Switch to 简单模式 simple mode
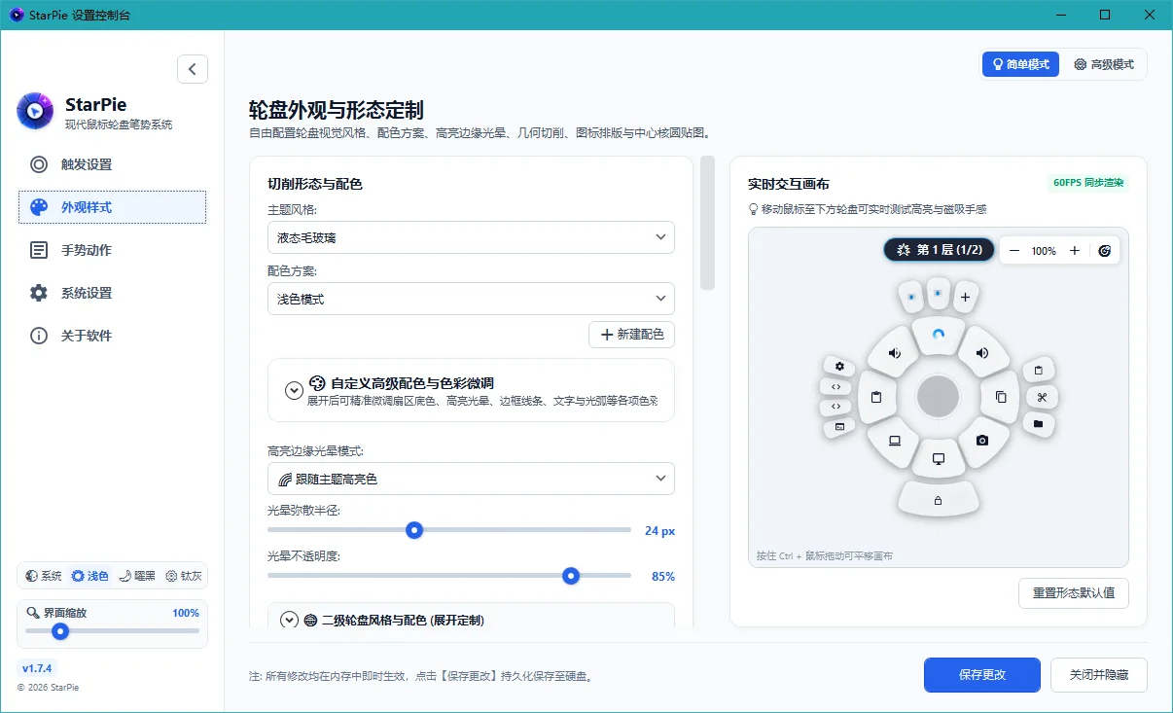 pos(1020,64)
